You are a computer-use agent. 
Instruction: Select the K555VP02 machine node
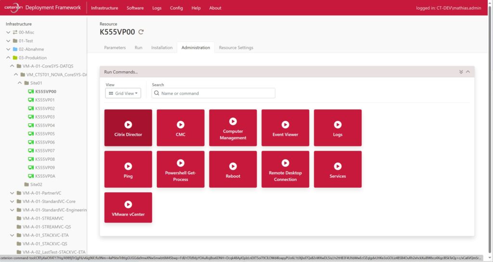tap(41, 108)
